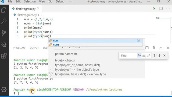
Task: Open the Manage gear settings icon
Action: tap(4, 89)
